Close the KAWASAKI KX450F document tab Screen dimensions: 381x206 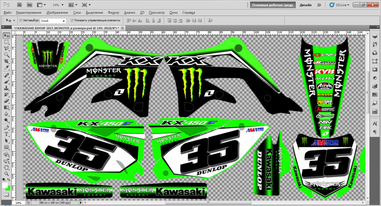(x=122, y=28)
